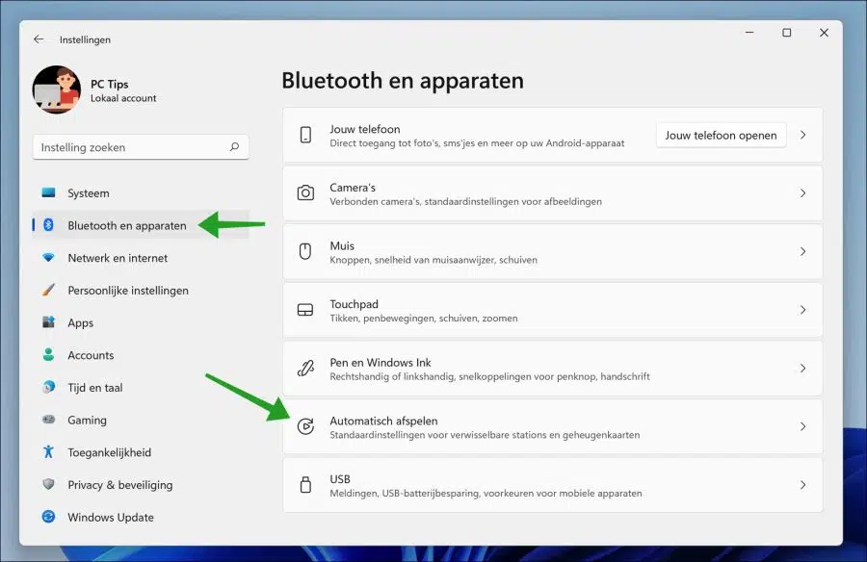Click Lokaal account text under PC Tips

coord(123,98)
